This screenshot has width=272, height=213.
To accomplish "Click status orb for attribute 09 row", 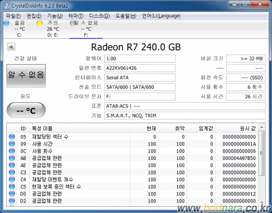I will 12,144.
